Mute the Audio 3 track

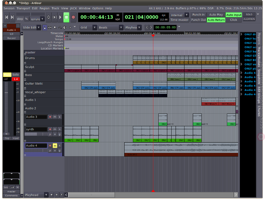pos(55,117)
